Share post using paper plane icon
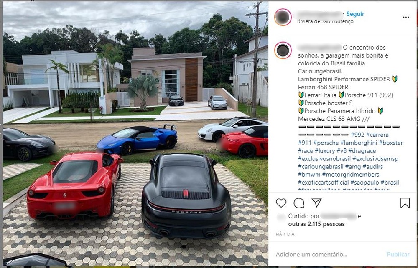The width and height of the screenshot is (418, 268). (317, 203)
